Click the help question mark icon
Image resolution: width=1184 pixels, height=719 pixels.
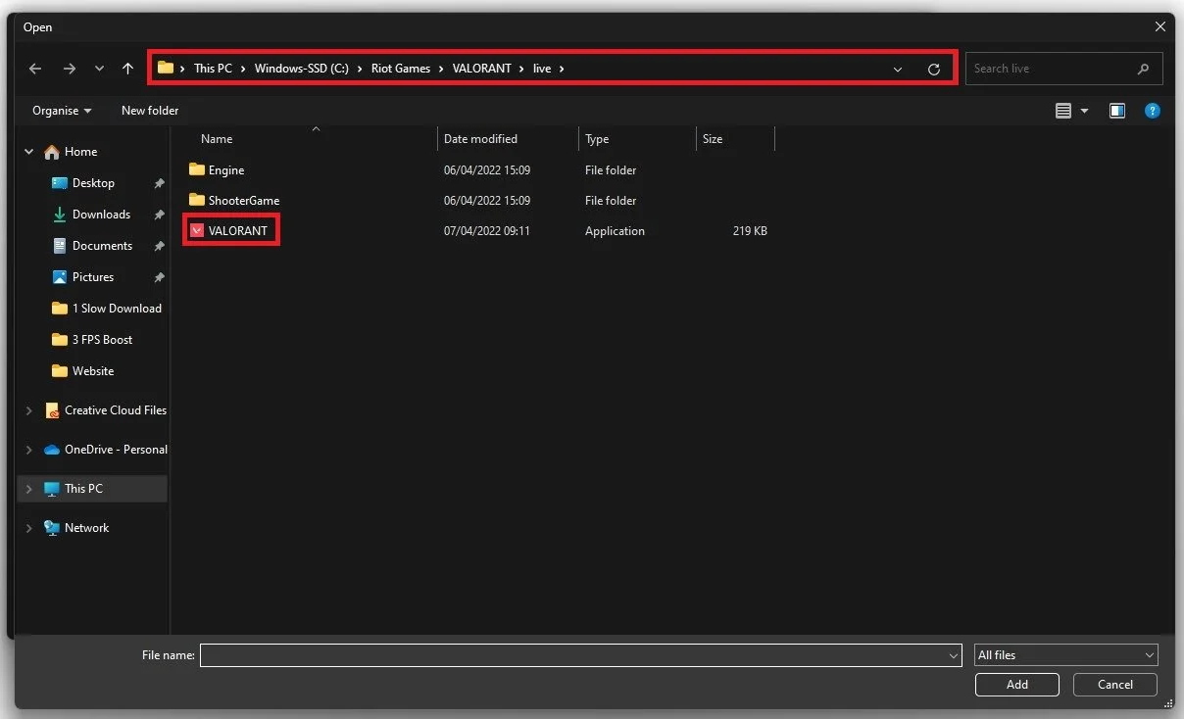[1153, 111]
